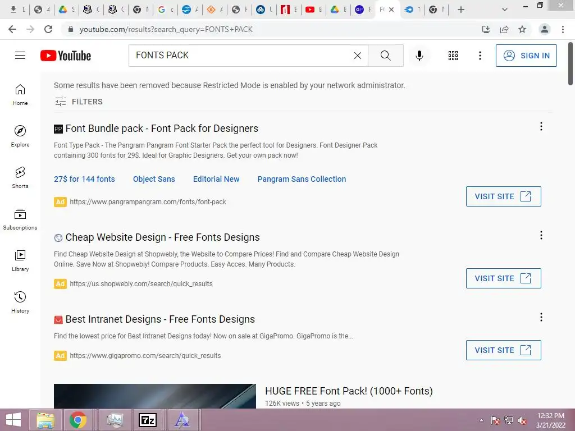Click the magnifier search button
The width and height of the screenshot is (575, 431).
click(385, 56)
